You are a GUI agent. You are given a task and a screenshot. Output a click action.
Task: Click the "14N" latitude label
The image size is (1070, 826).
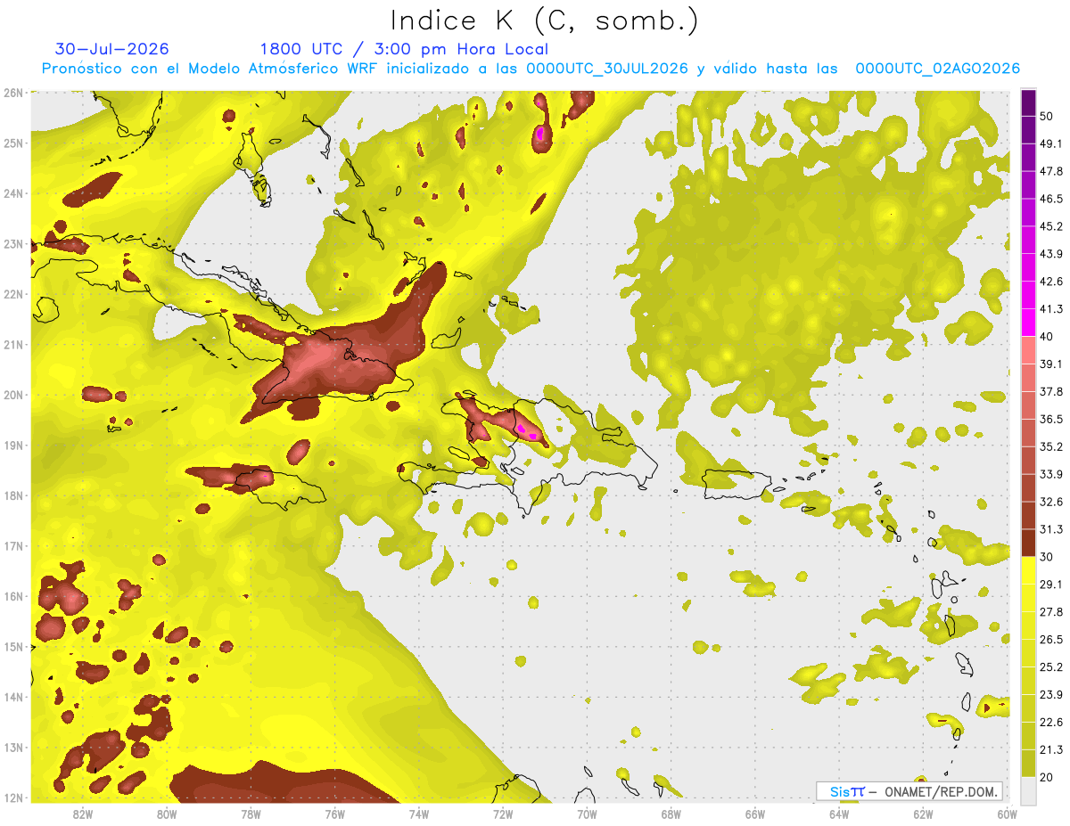[13, 697]
